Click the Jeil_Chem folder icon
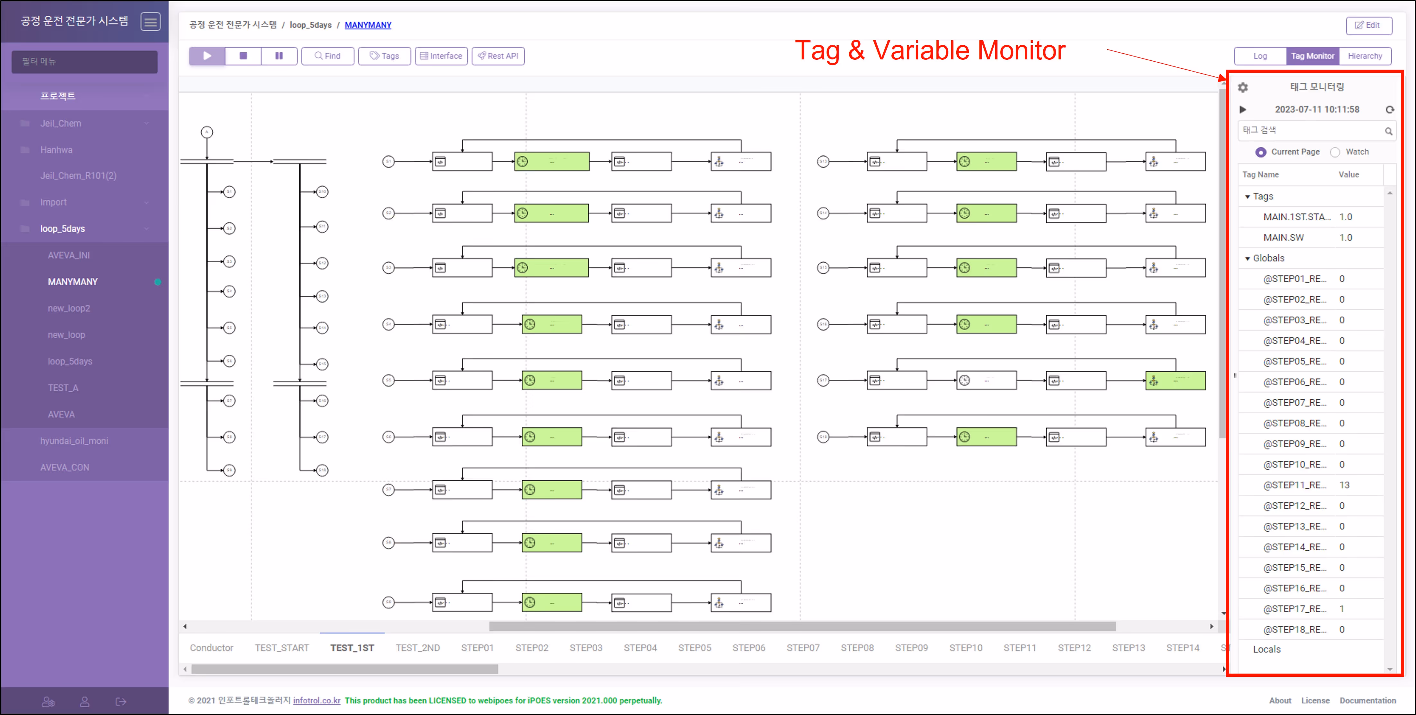 [x=25, y=123]
